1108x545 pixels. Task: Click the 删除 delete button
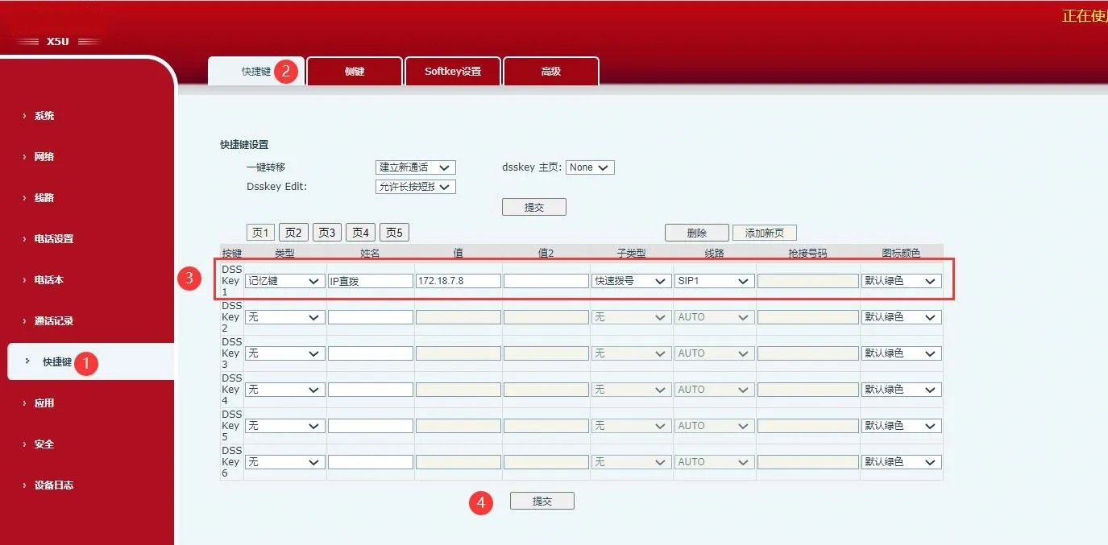[696, 232]
